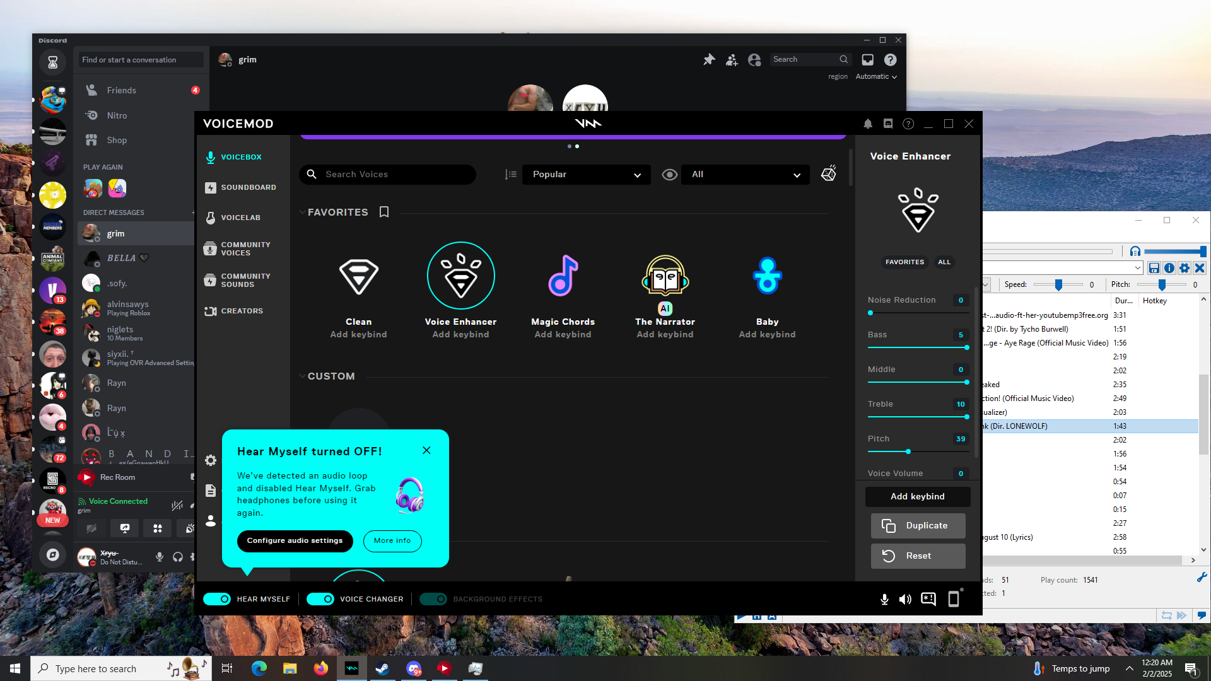The height and width of the screenshot is (681, 1211).
Task: Open the All filter dropdown
Action: (745, 175)
